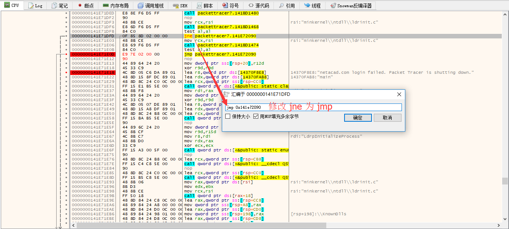Screen dimensions: 509x229
Task: Click the [rsp+198]:\\KnownDlls comment
Action: pos(318,214)
